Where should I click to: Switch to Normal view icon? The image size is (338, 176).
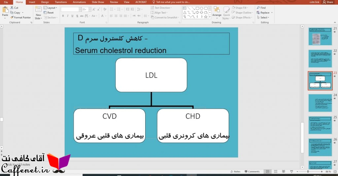267,172
